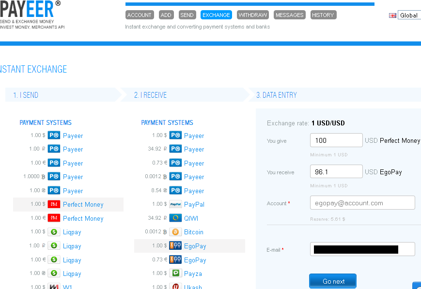The height and width of the screenshot is (289, 421).
Task: Click the EgoPay 0.73 euro icon
Action: click(175, 260)
